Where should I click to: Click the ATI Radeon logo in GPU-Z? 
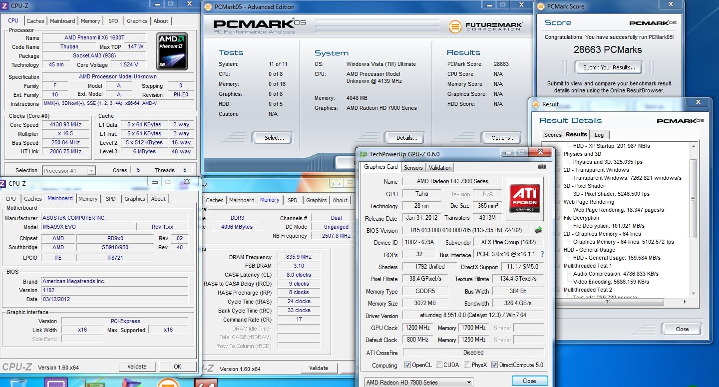pos(524,199)
